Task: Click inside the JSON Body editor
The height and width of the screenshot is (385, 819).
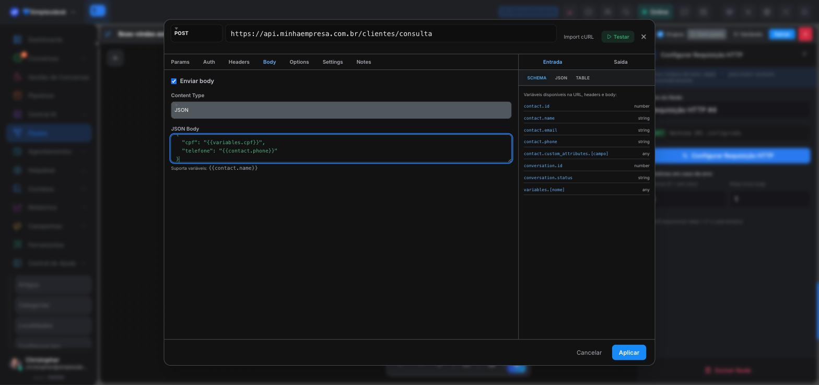Action: coord(341,148)
